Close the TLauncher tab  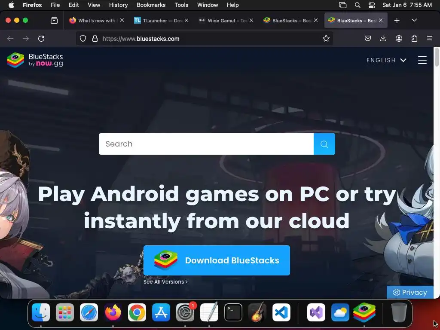tap(186, 20)
